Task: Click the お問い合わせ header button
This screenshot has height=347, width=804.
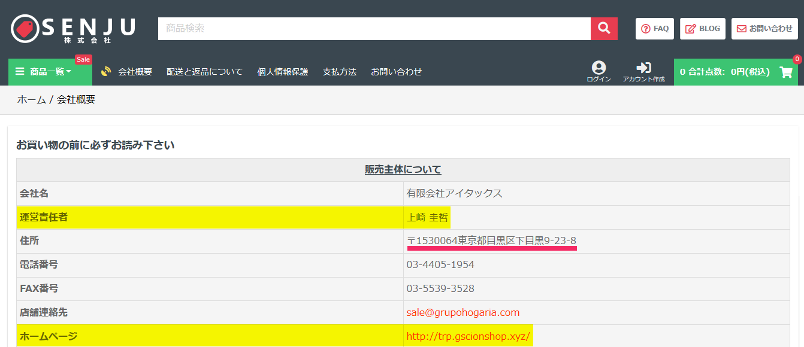Action: (x=764, y=29)
